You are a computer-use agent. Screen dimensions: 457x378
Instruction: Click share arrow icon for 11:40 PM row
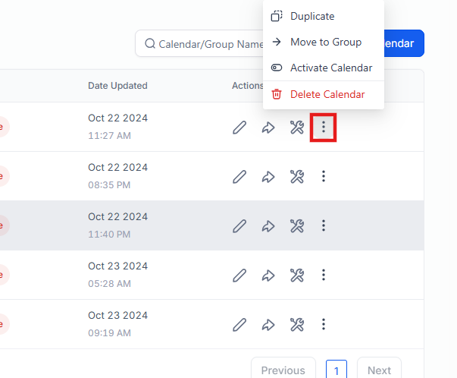268,225
